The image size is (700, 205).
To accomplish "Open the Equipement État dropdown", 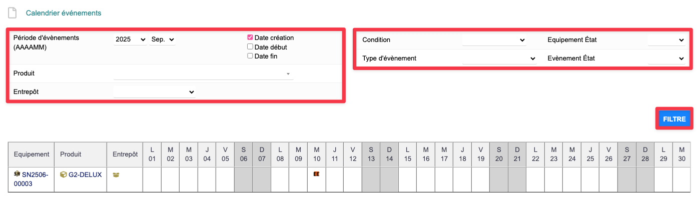I will pyautogui.click(x=666, y=40).
